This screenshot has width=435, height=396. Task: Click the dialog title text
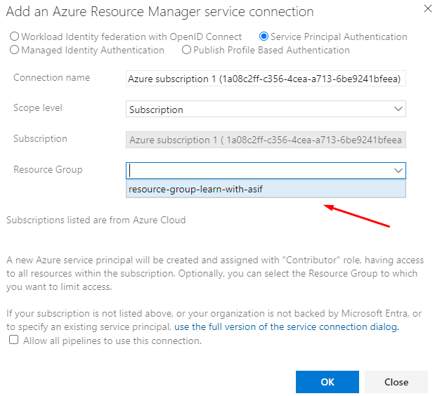(160, 12)
